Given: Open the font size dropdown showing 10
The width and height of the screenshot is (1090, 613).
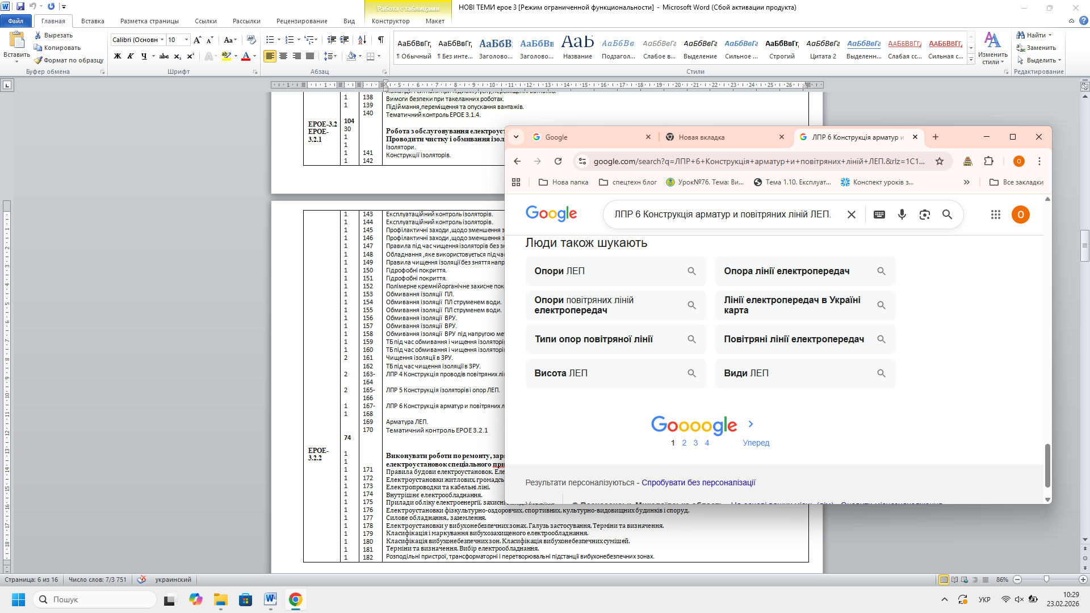Looking at the screenshot, I should (x=186, y=40).
